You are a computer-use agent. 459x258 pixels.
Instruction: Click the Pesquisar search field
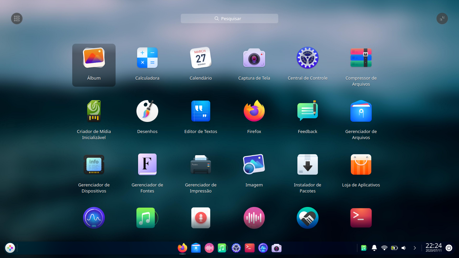click(x=229, y=18)
